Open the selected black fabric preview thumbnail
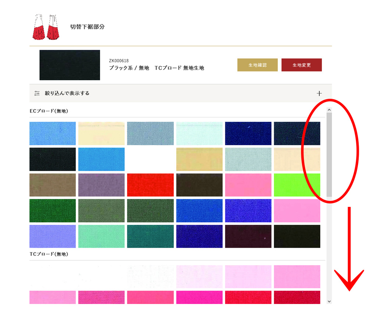 point(70,65)
